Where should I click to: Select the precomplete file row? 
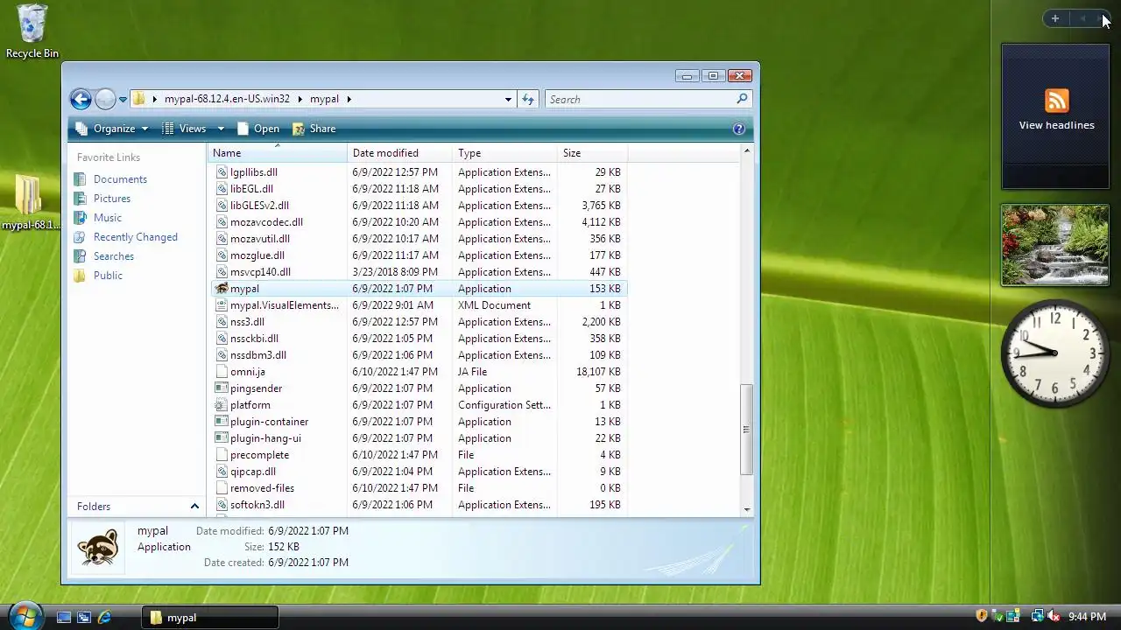pyautogui.click(x=419, y=455)
